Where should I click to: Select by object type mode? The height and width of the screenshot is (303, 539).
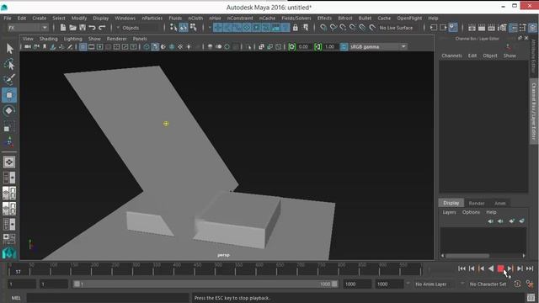click(x=184, y=28)
